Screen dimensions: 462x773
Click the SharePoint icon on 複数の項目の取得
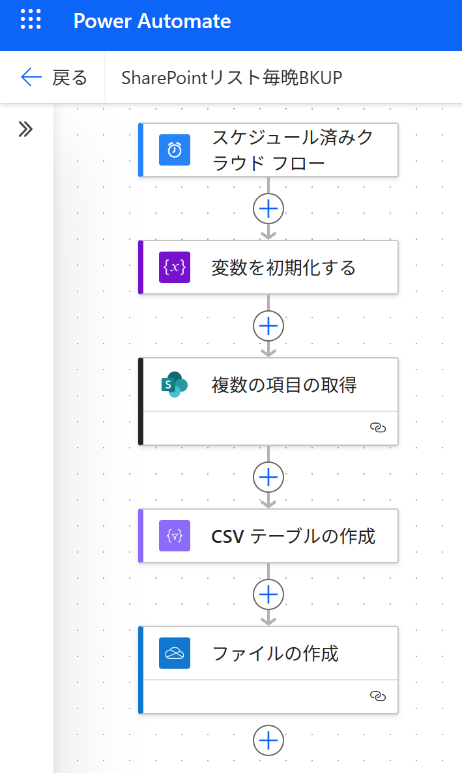(175, 385)
